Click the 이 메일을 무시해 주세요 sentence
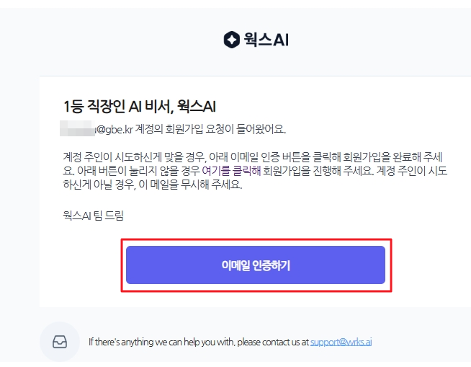Image resolution: width=471 pixels, height=367 pixels. tap(190, 185)
